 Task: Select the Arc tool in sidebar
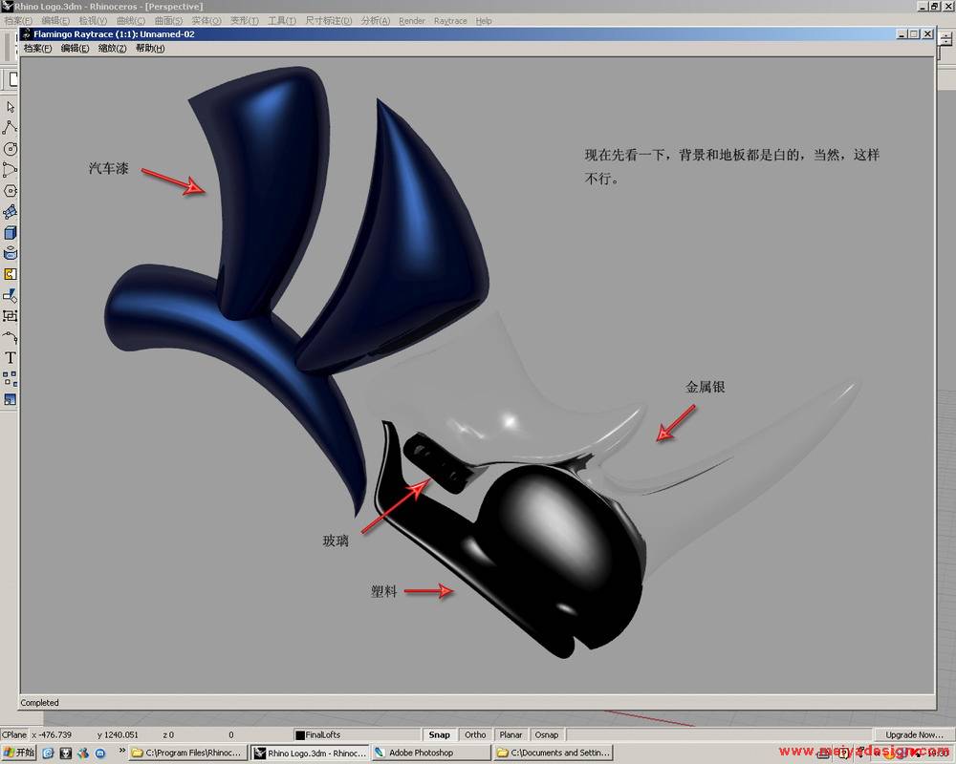point(11,170)
